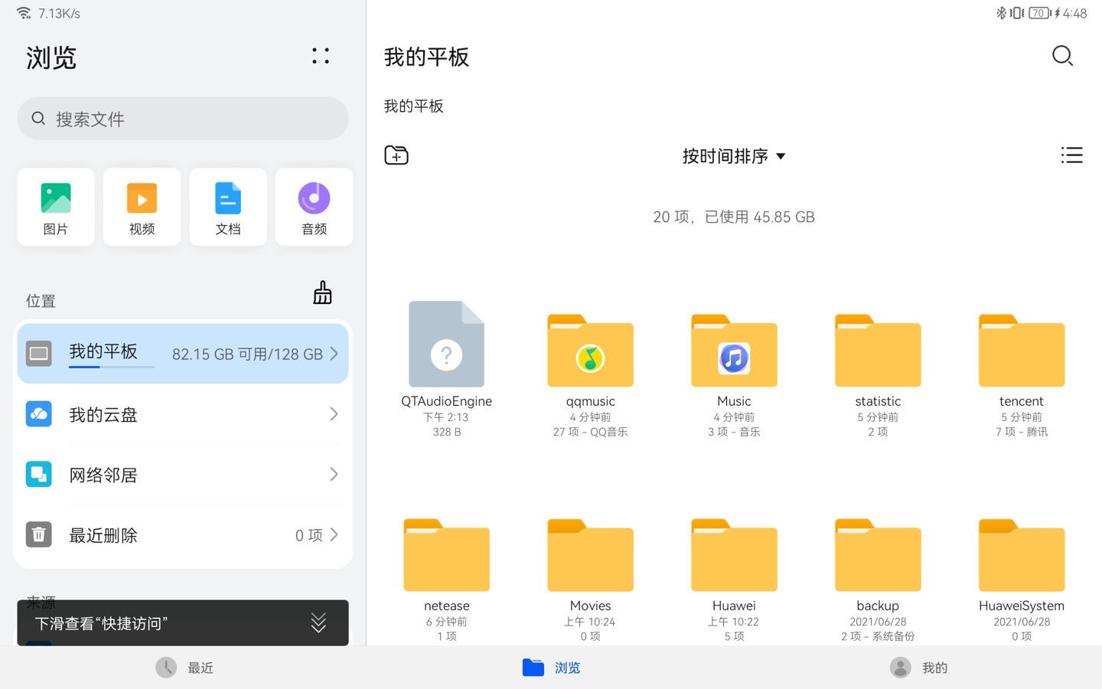This screenshot has height=689, width=1102.
Task: Open 网络邻居 network neighbors
Action: 182,474
